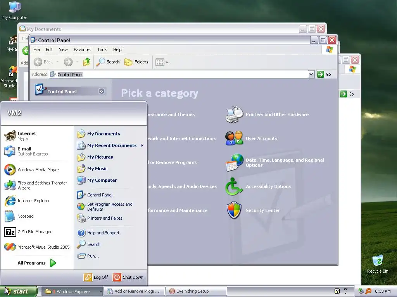Click the Printers and Other Hardware icon
The image size is (397, 297).
coord(234,114)
